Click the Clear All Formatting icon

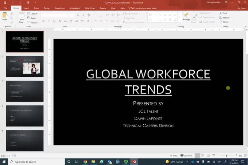coord(89,15)
